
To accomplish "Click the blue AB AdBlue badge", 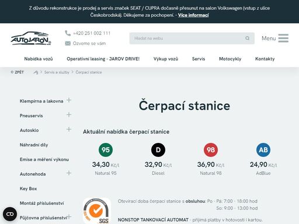I will tap(263, 150).
